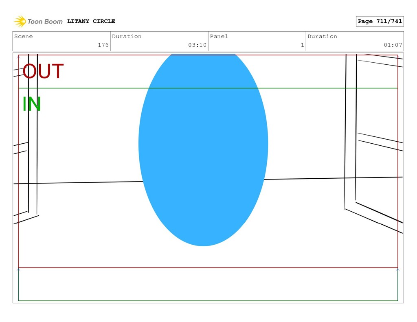
Task: Click the Panel number 1
Action: [x=303, y=45]
